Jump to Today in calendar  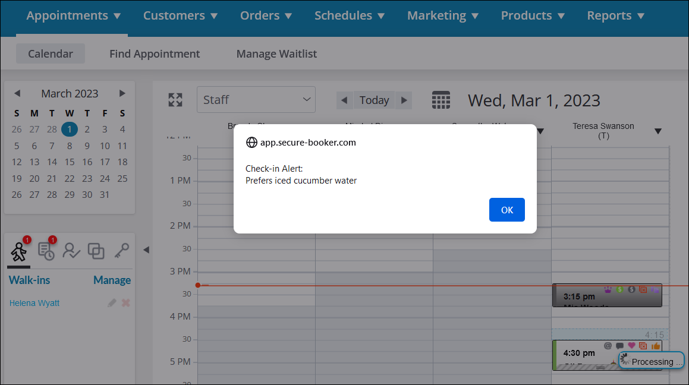(374, 100)
